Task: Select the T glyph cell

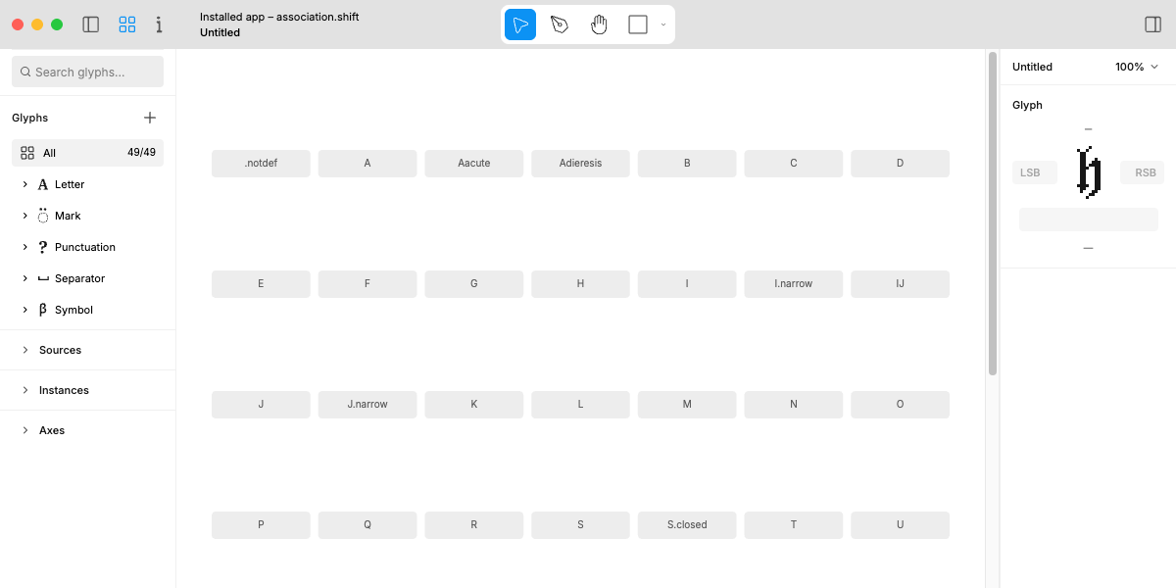Action: (794, 525)
